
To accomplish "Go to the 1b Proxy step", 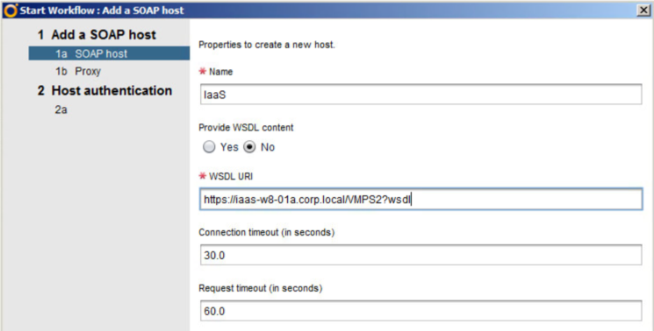I will (x=78, y=72).
